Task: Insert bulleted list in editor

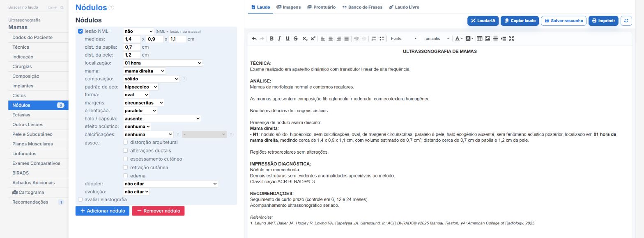Action: (382, 39)
